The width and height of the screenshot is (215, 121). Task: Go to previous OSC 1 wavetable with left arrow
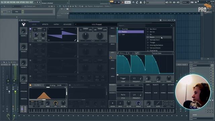click(48, 29)
